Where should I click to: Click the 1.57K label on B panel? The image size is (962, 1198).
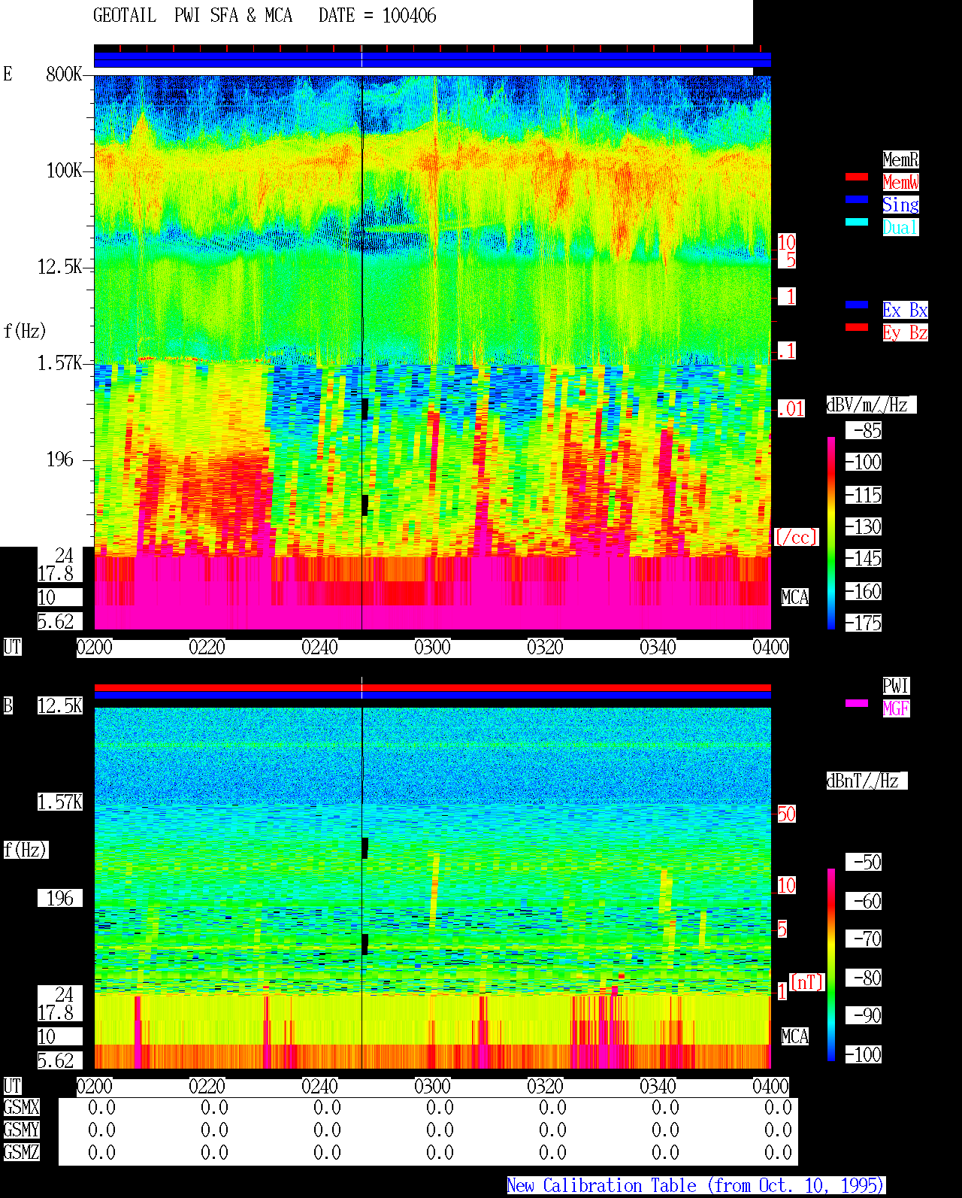coord(60,802)
